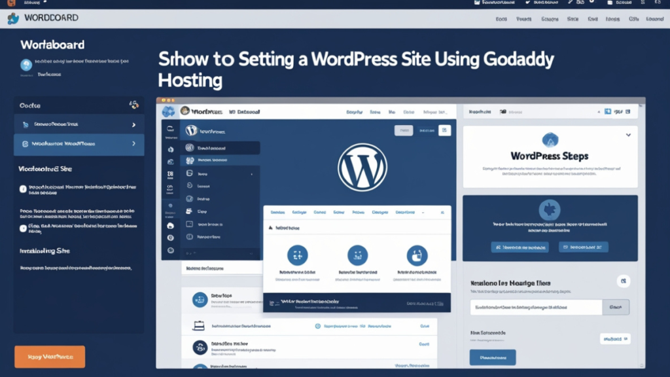Click the blue square icon in right panel header

tap(608, 111)
